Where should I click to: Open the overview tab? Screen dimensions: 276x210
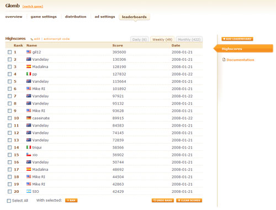(x=14, y=17)
